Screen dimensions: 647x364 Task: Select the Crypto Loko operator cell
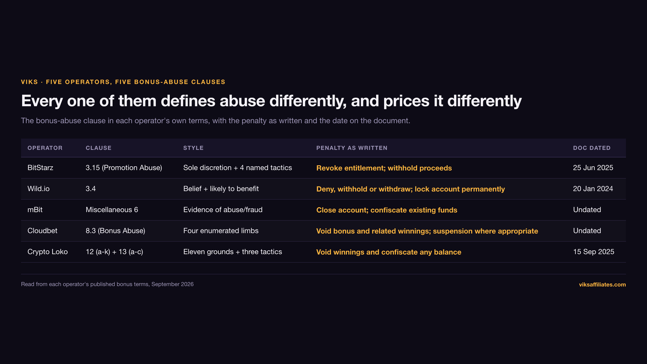pos(48,252)
